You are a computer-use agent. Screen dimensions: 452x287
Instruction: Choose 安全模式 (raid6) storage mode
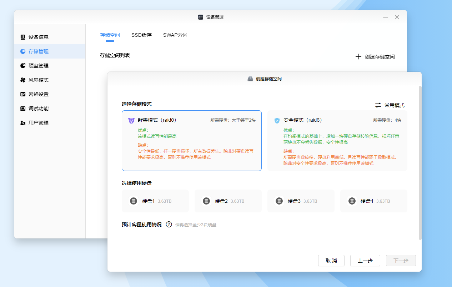point(337,141)
